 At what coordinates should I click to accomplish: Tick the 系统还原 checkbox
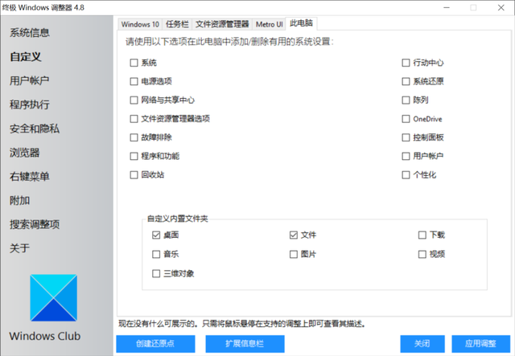pyautogui.click(x=406, y=81)
